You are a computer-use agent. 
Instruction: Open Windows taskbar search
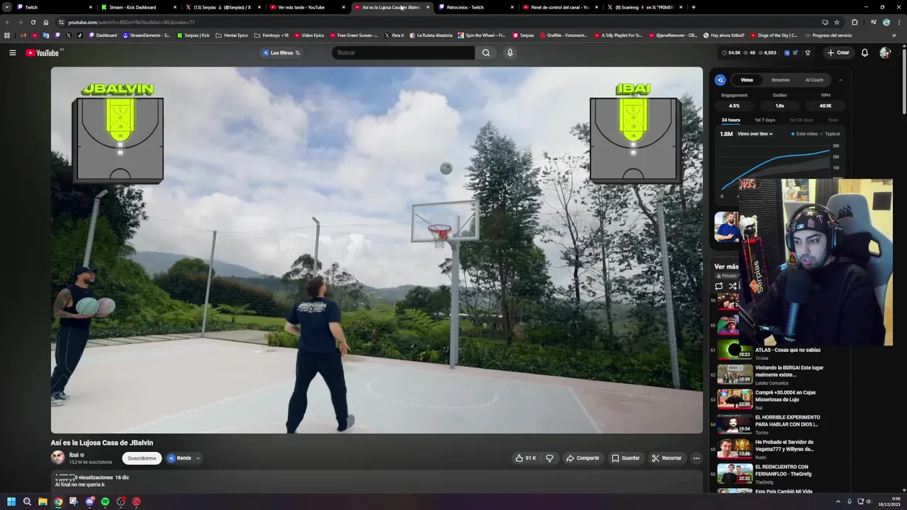[27, 501]
